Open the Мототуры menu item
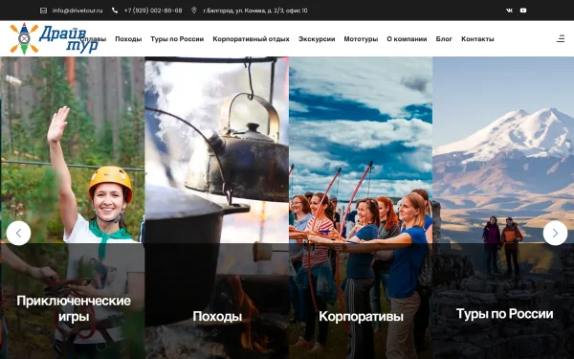This screenshot has height=359, width=574. [x=361, y=39]
